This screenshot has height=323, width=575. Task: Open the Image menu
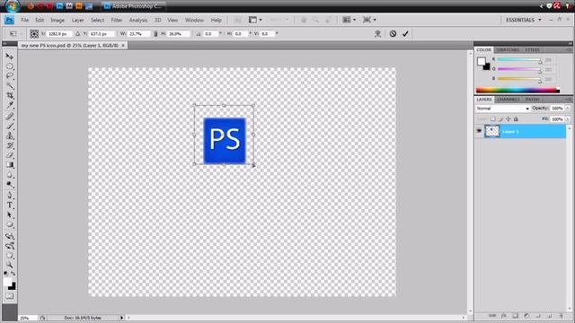[x=57, y=20]
